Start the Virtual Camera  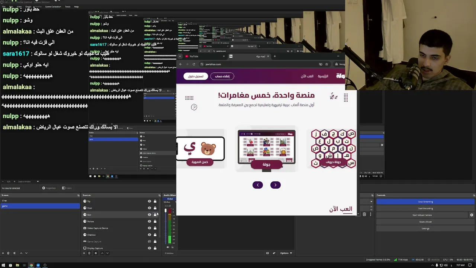point(422,215)
